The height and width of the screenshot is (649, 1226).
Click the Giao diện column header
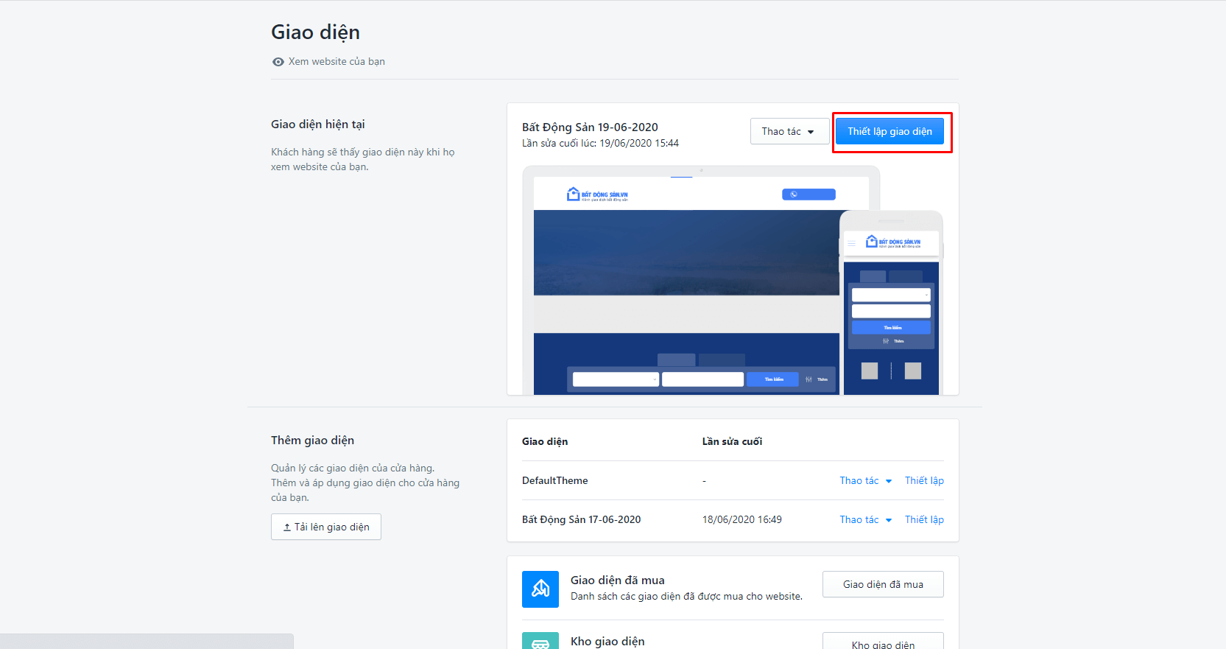(545, 441)
